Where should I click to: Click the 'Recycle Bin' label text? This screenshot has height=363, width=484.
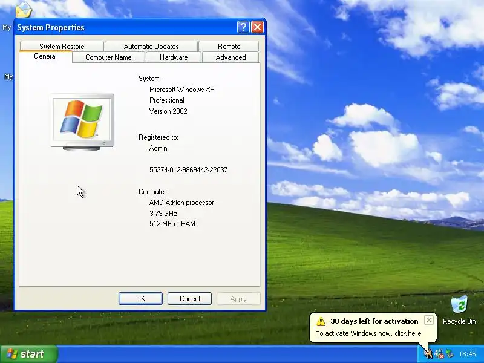[x=459, y=321]
